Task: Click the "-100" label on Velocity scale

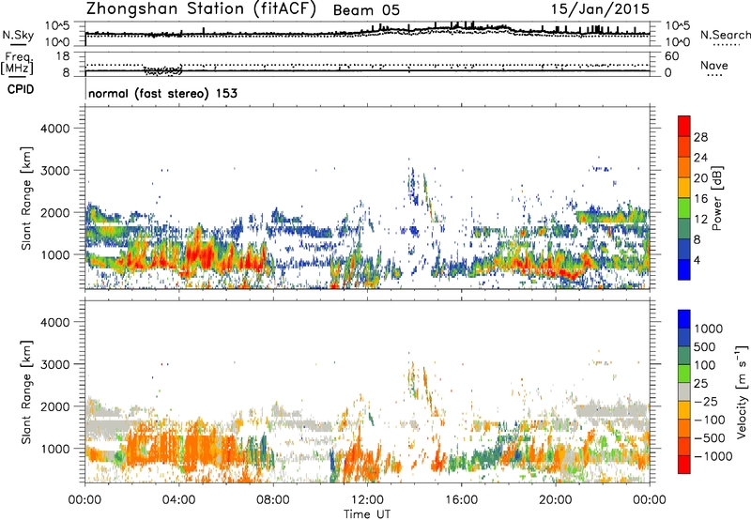Action: [710, 420]
